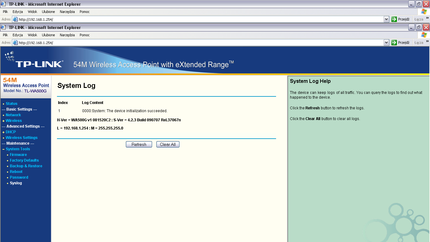Click the address field in the front window
Viewport: 430px width, 242px height.
201,43
